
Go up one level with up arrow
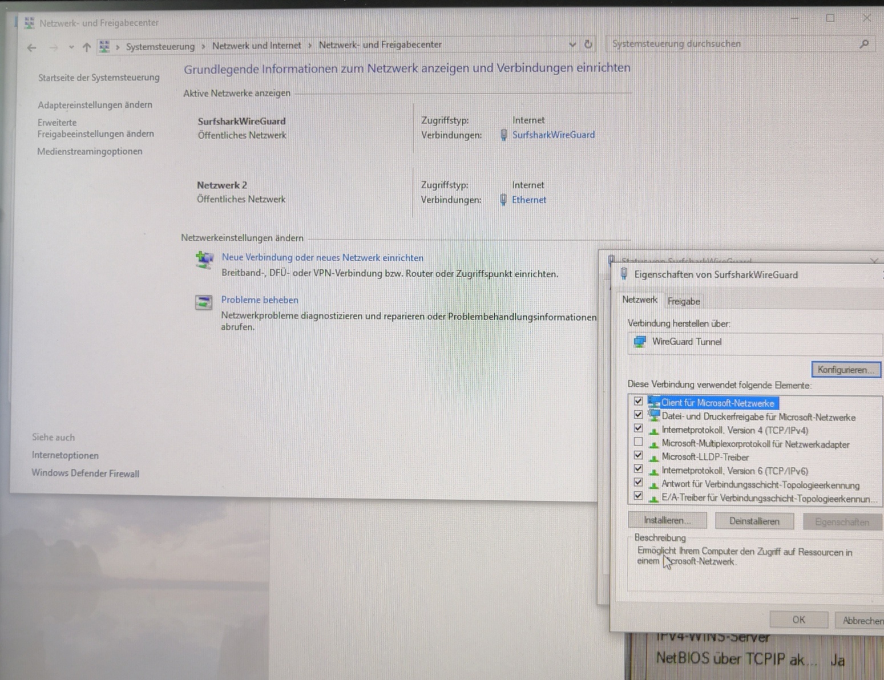pyautogui.click(x=87, y=47)
